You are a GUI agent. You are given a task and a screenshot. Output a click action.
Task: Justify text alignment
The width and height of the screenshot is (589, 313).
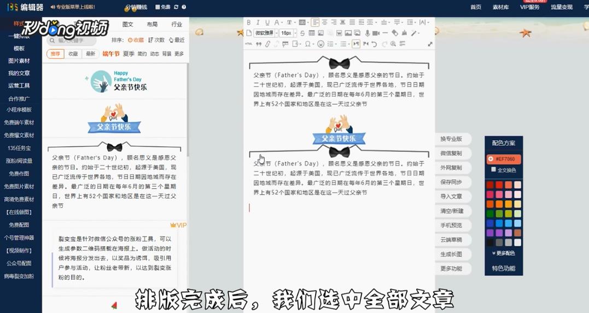coord(352,22)
